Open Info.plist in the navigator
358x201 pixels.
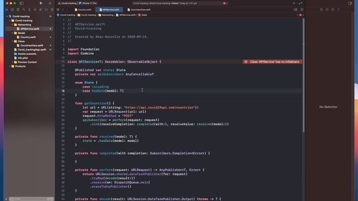click(x=22, y=58)
